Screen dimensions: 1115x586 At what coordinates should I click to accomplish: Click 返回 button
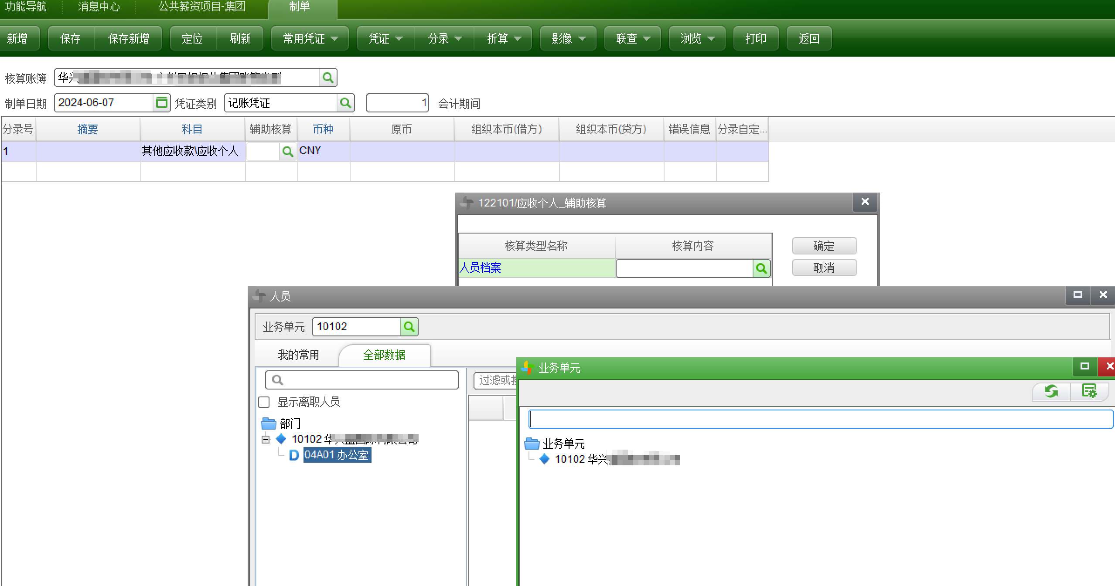pos(809,39)
